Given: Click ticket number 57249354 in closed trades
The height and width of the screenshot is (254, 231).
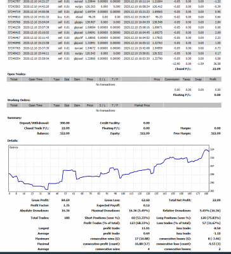Looking at the screenshot, I should (x=14, y=58).
